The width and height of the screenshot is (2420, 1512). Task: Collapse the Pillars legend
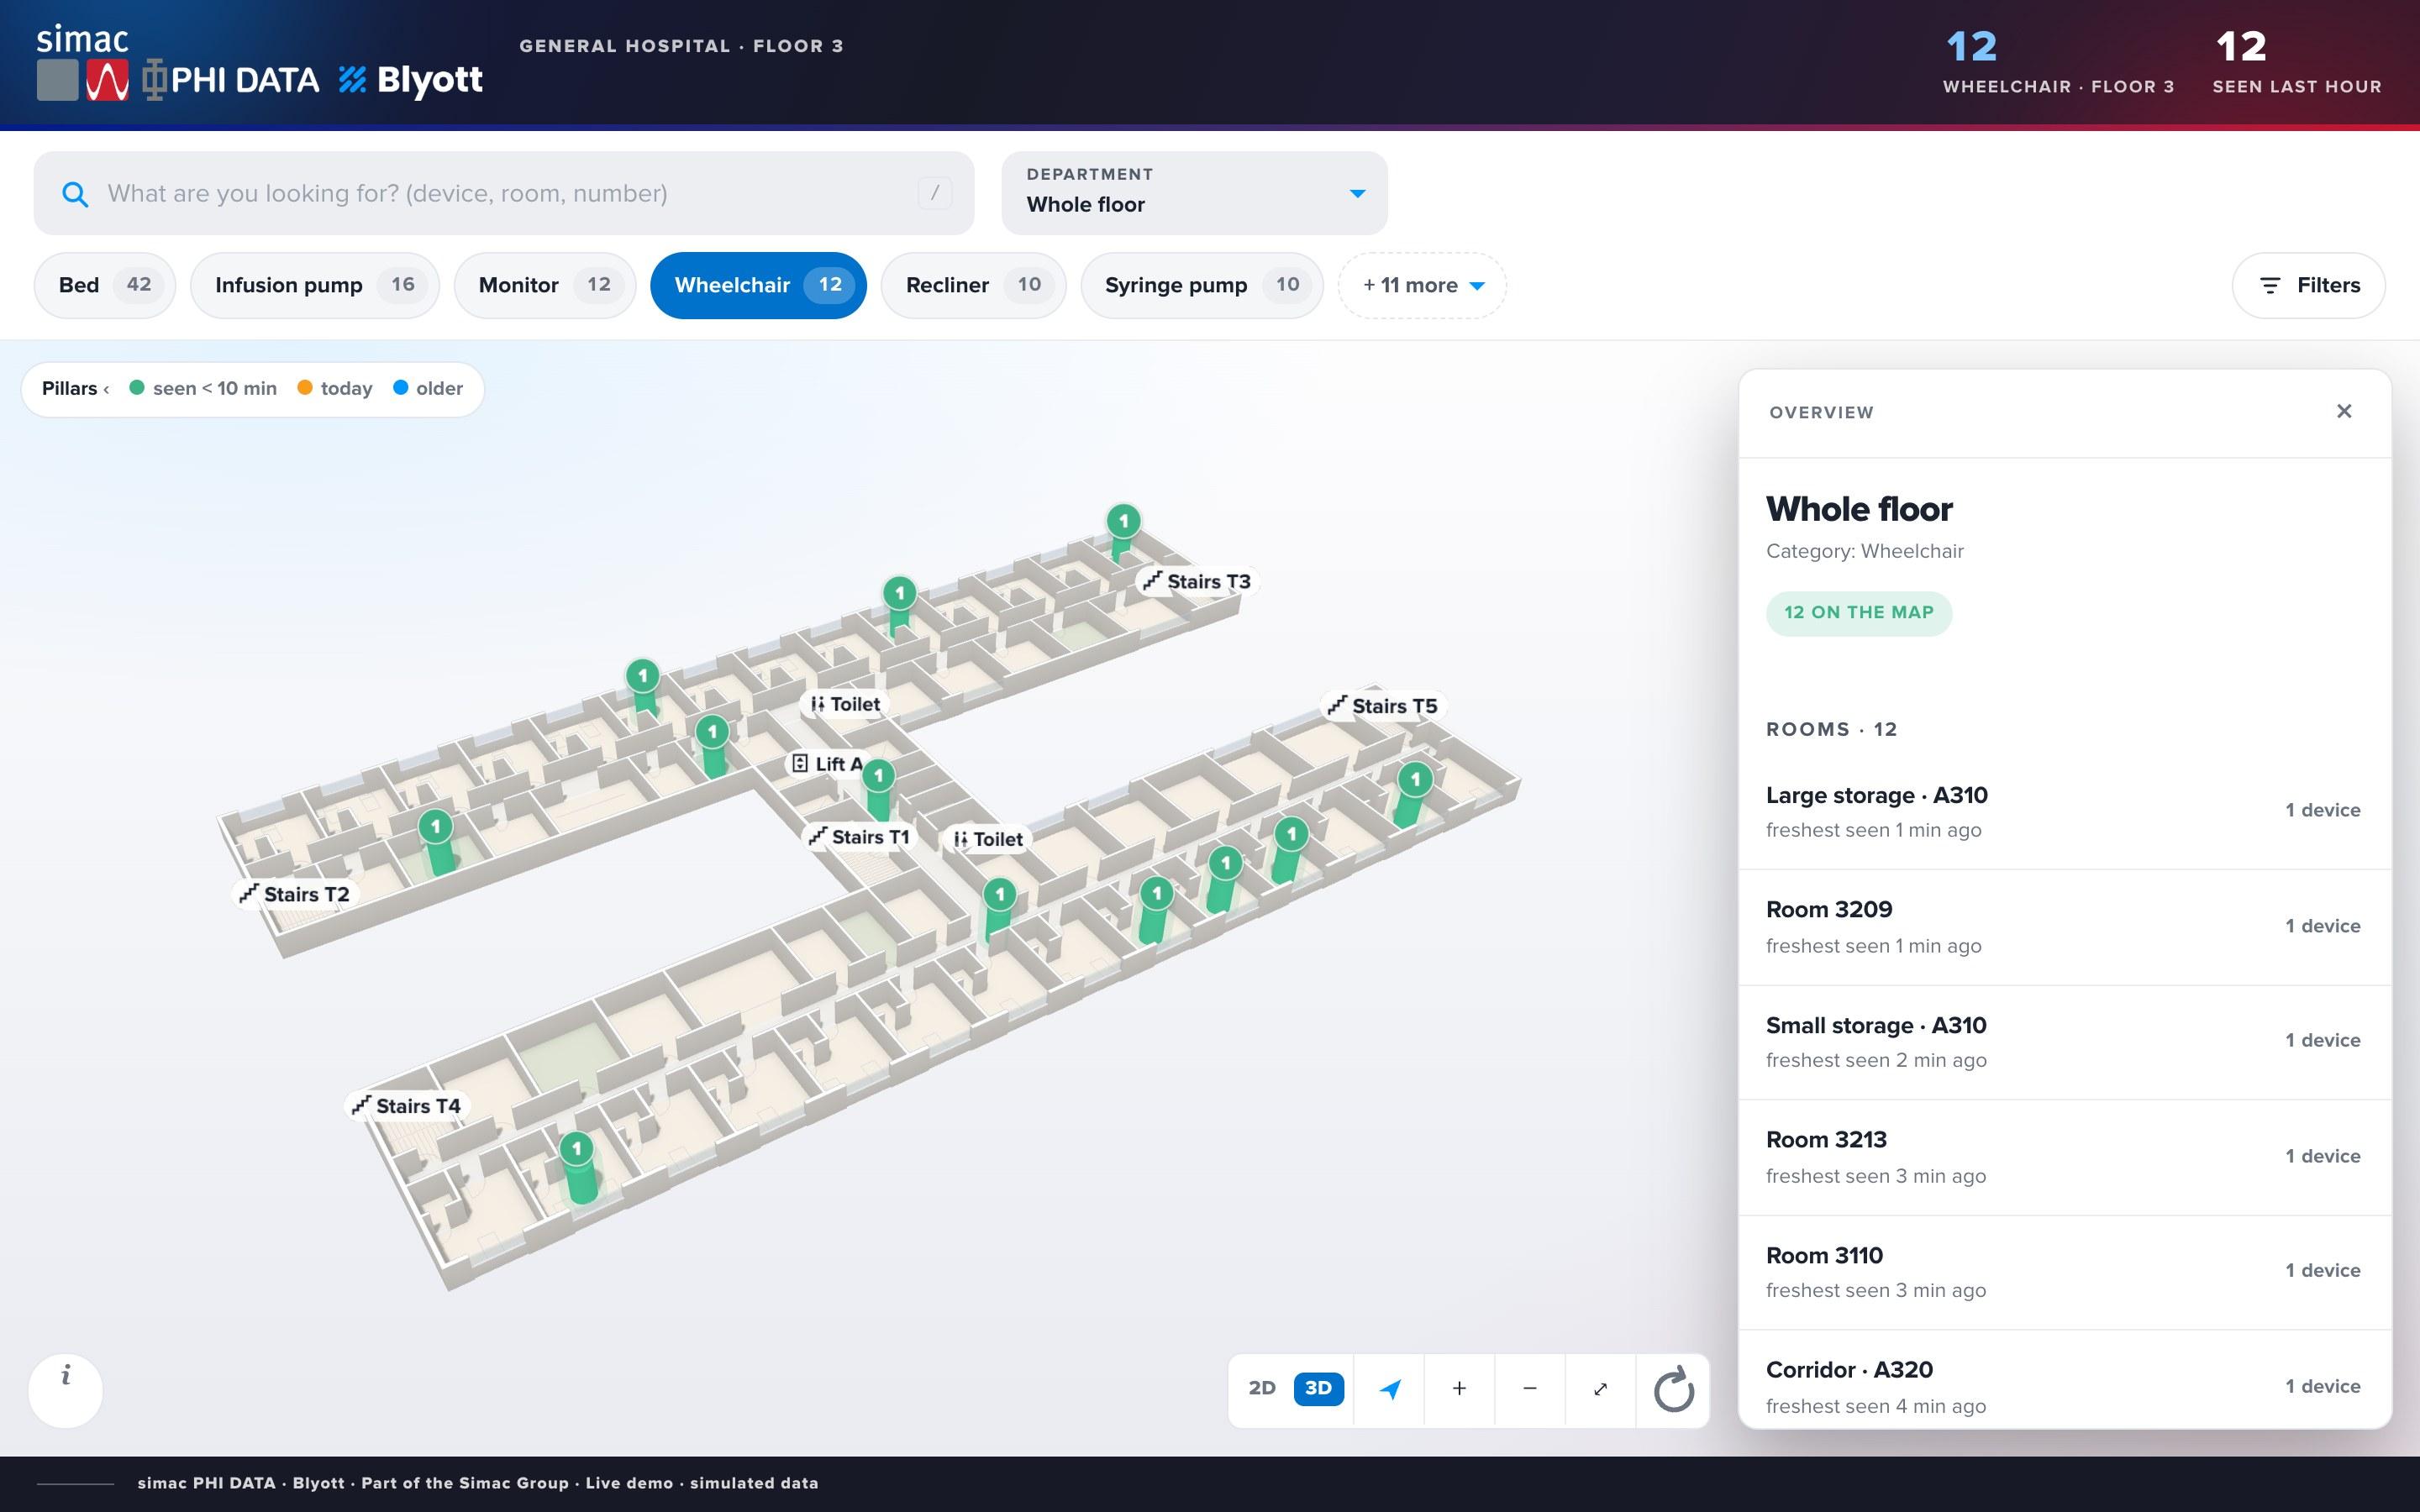pyautogui.click(x=76, y=388)
